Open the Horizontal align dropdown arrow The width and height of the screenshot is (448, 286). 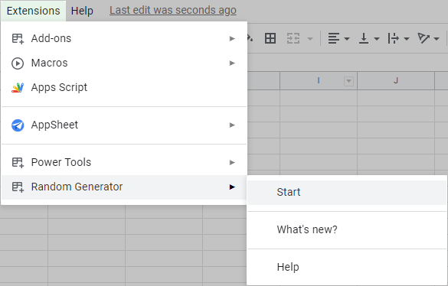point(347,38)
